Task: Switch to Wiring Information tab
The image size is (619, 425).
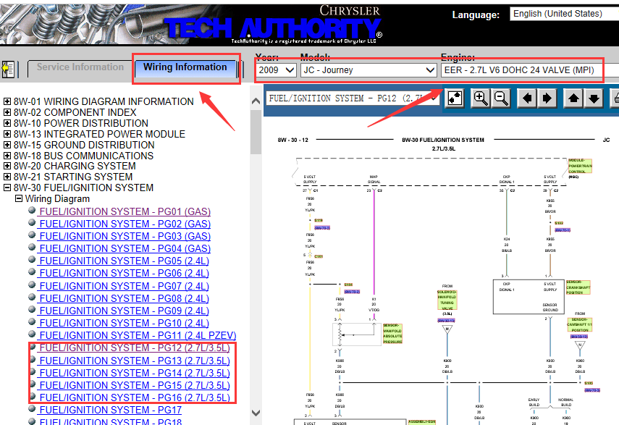Action: [185, 67]
